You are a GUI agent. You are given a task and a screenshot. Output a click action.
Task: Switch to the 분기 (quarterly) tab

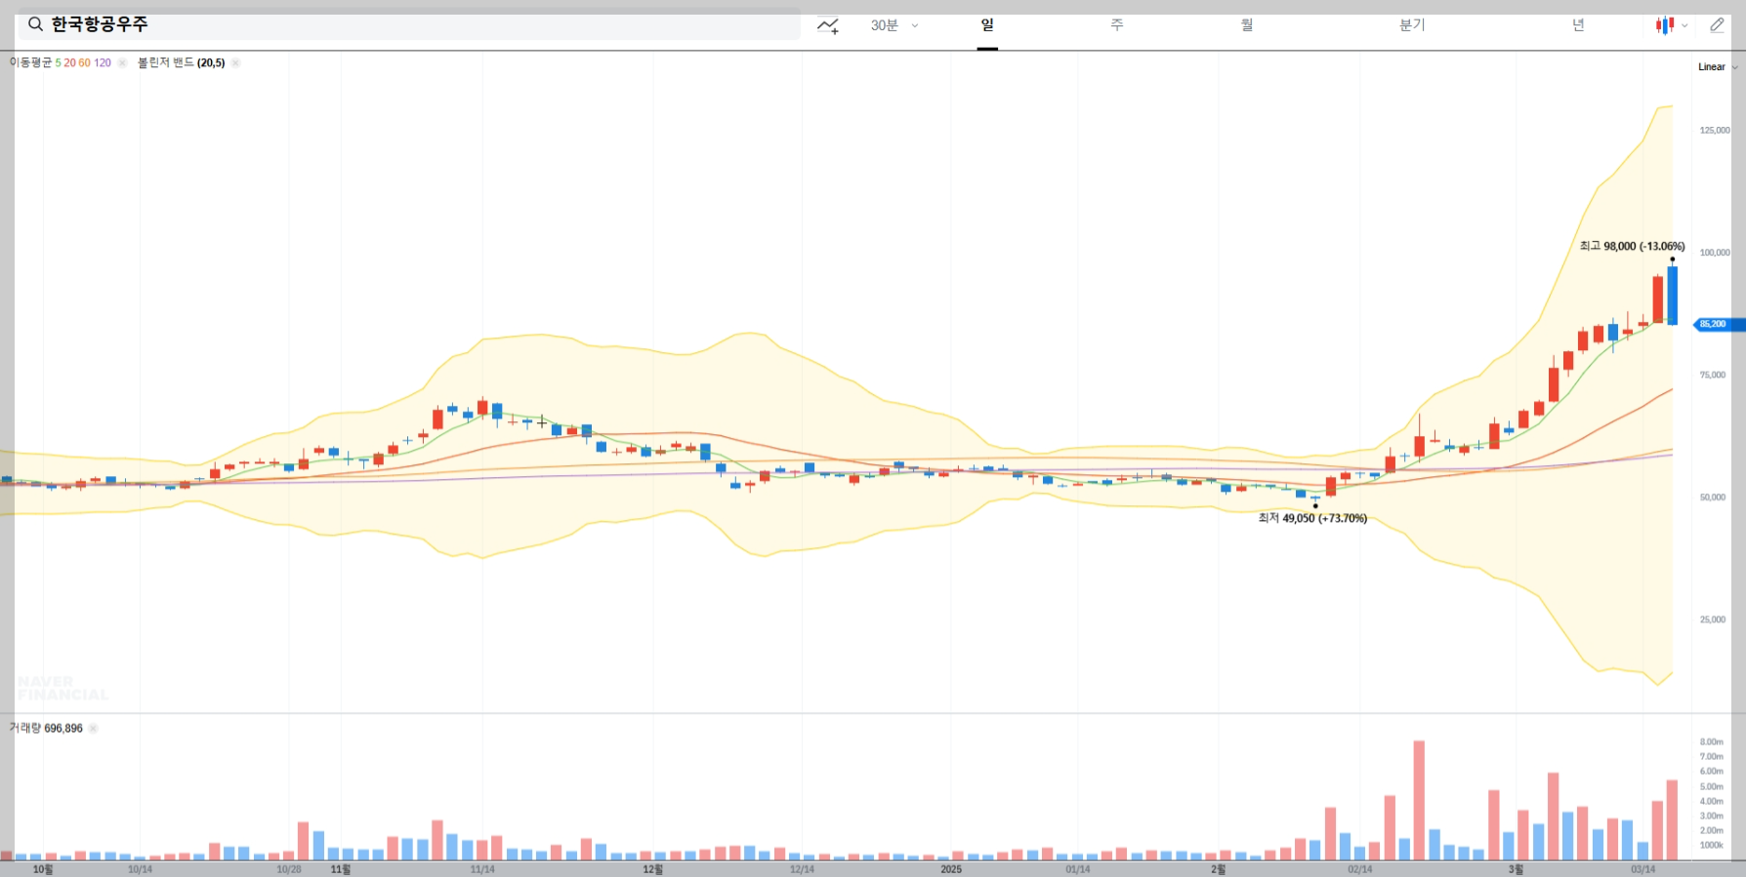(1412, 25)
